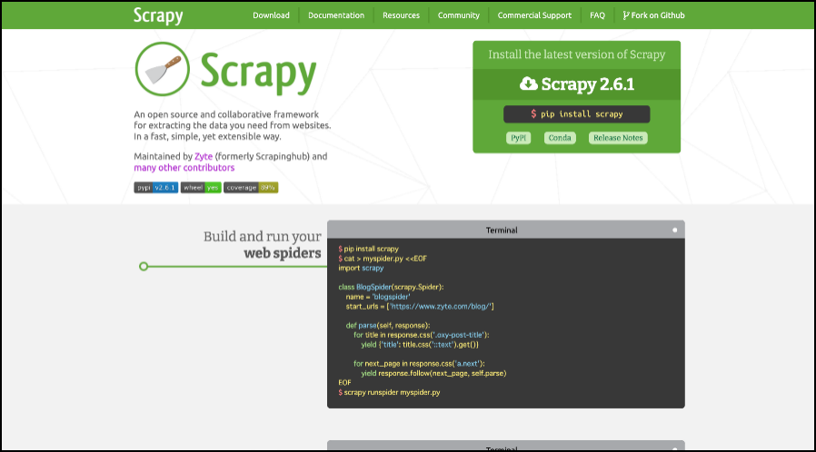Click the pip install scrapy command box
Viewport: 816px width, 452px height.
(577, 114)
